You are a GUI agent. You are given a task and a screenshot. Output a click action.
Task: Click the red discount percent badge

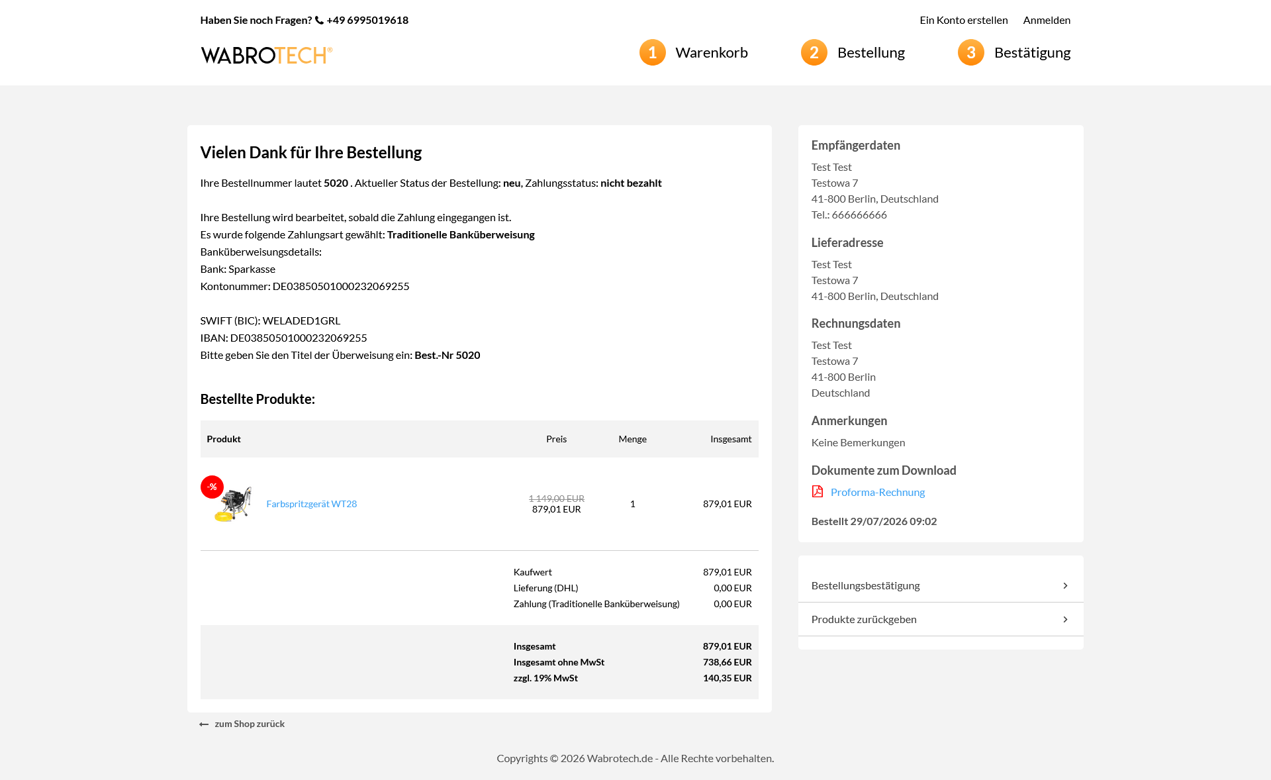tap(212, 487)
